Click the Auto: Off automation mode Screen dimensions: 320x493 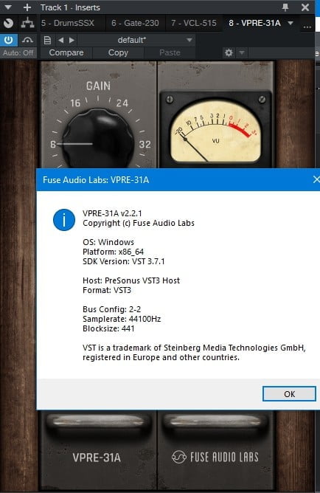tap(18, 52)
